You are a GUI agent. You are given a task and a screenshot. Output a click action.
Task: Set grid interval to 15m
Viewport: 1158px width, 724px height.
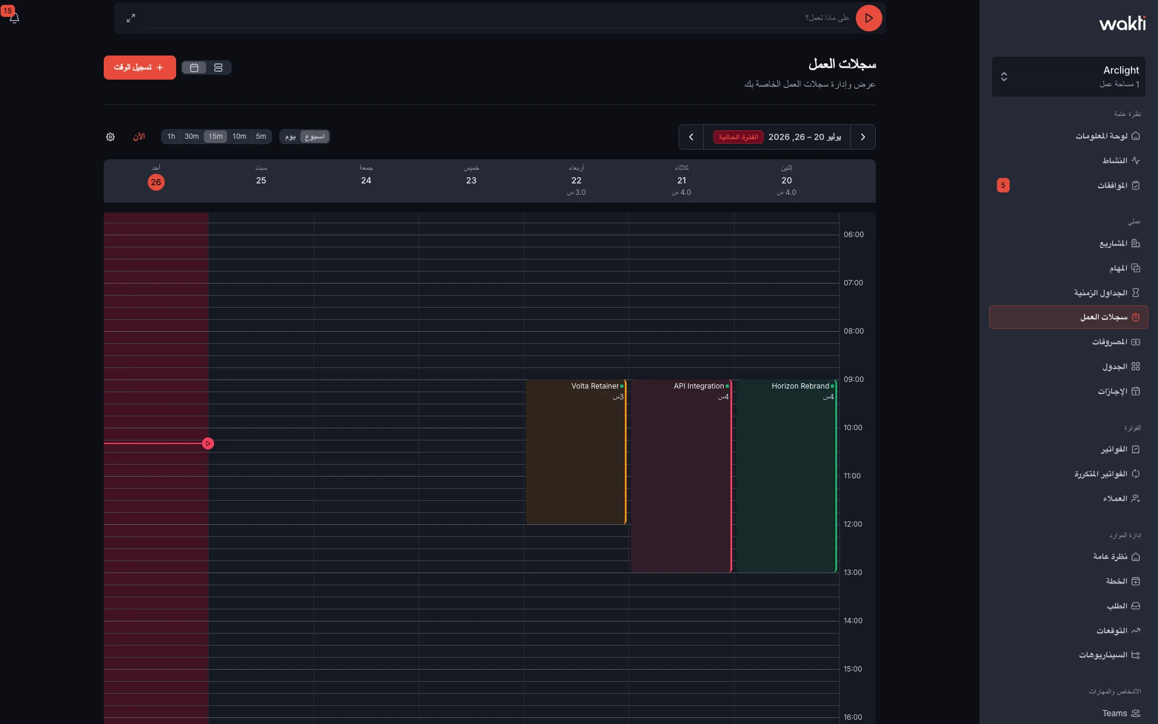tap(215, 136)
